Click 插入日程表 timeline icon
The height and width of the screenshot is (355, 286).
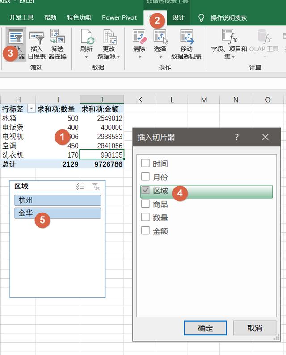point(37,38)
